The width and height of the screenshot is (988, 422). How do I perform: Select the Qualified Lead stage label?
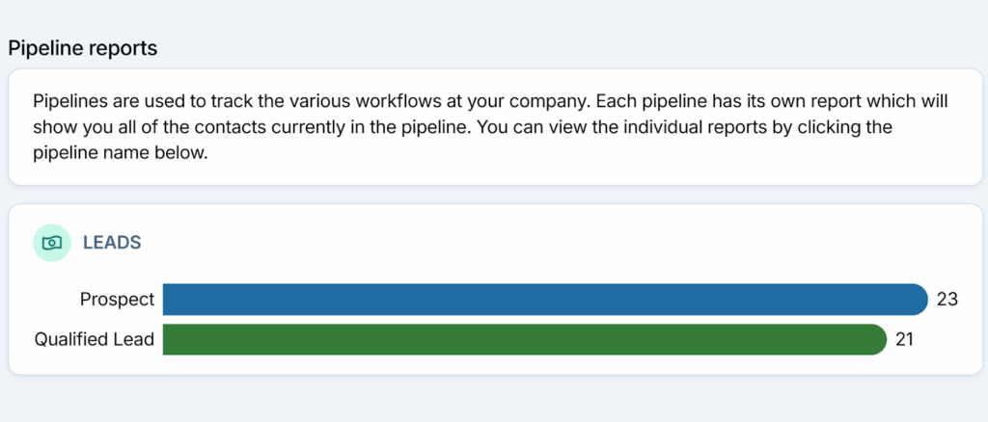tap(95, 339)
